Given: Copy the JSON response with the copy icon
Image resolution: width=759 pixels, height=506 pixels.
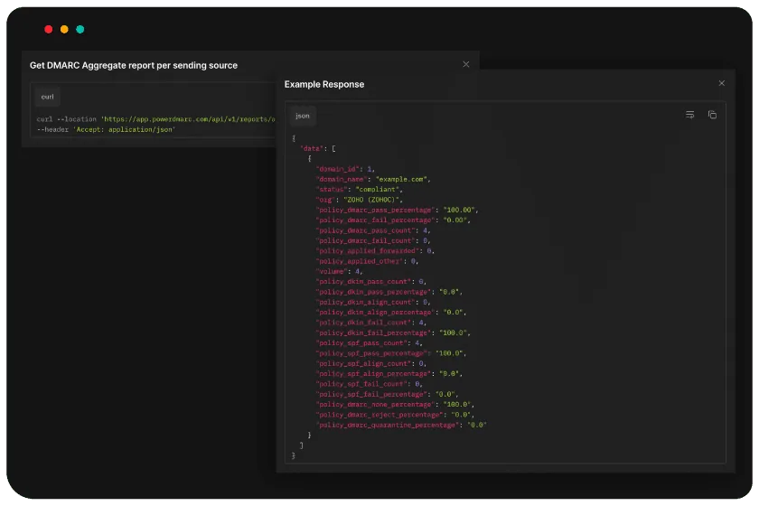Looking at the screenshot, I should (x=712, y=115).
